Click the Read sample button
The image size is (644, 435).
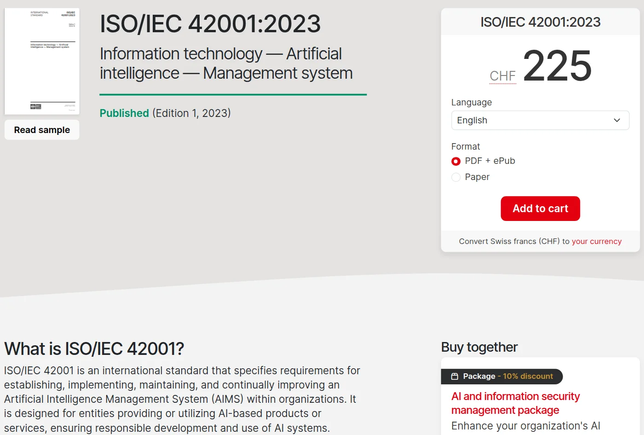42,130
